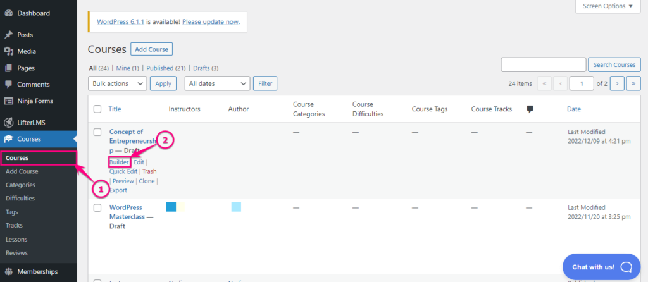Screen dimensions: 648x282
Task: Open the Memberships menu
Action: tap(39, 272)
